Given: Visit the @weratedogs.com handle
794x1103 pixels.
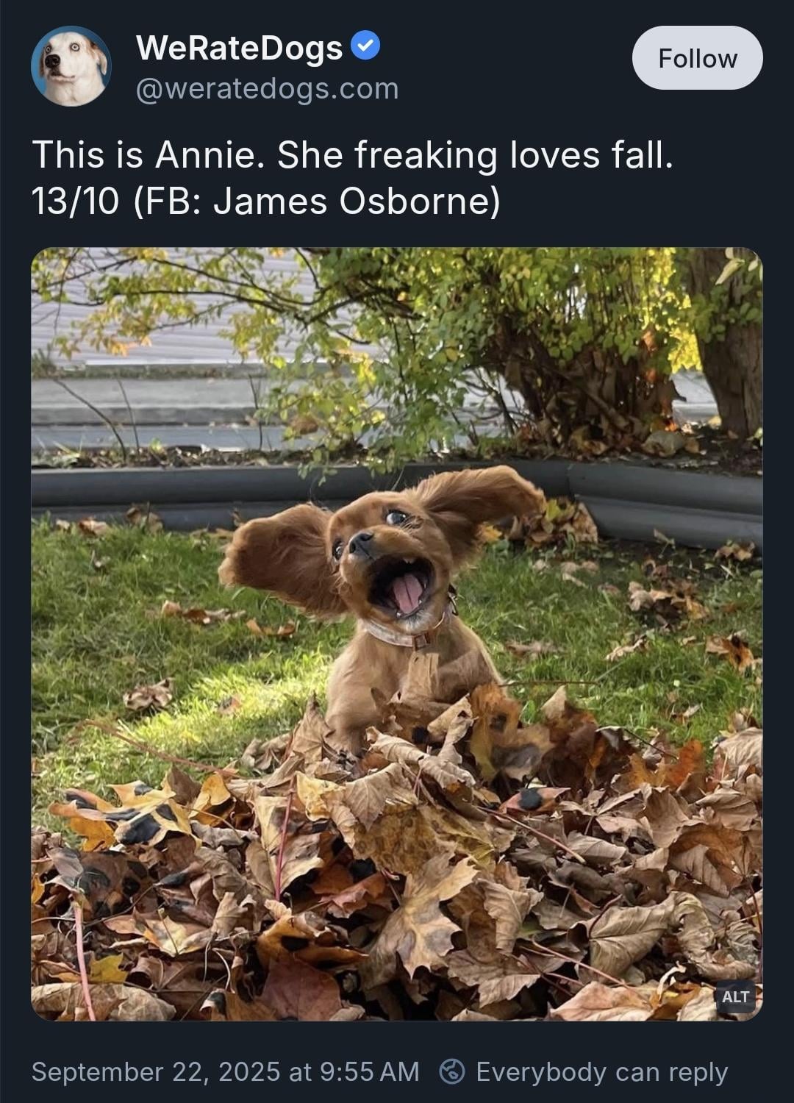Looking at the screenshot, I should 268,89.
